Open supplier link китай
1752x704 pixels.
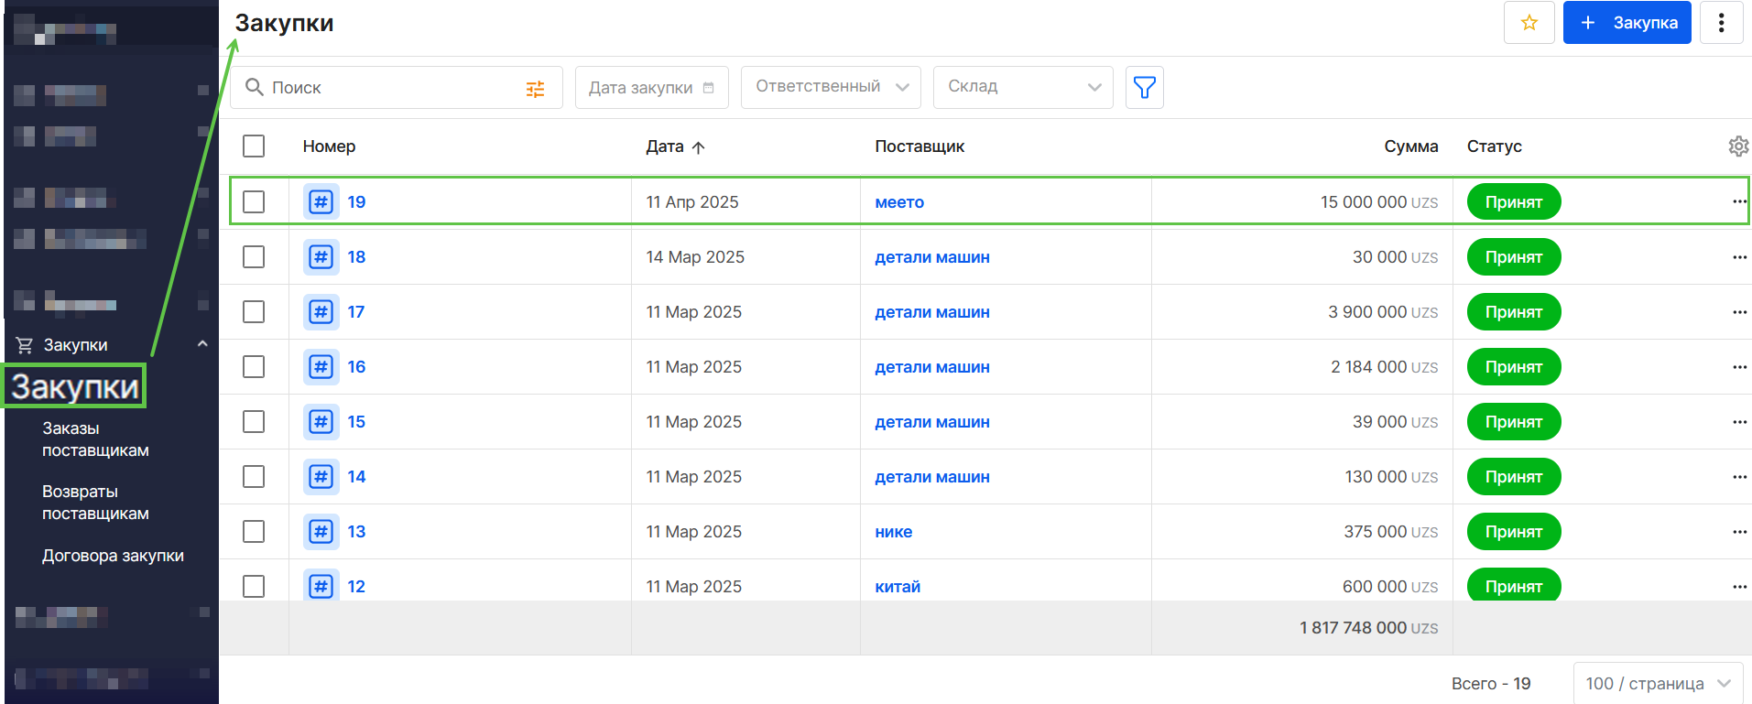pos(898,587)
